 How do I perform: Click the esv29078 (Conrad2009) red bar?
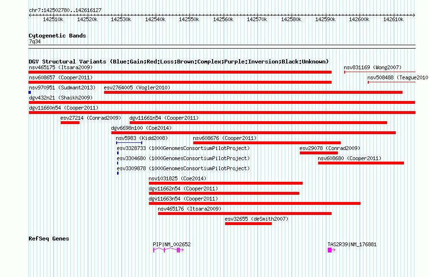[x=319, y=153]
